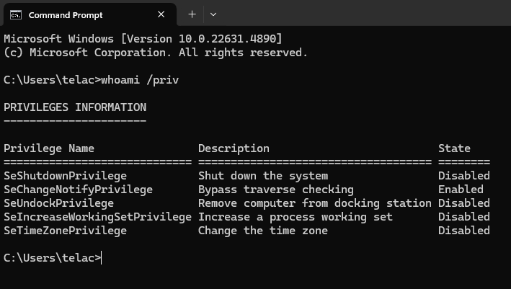Click the SeUndockPrivilege entry

(x=58, y=203)
